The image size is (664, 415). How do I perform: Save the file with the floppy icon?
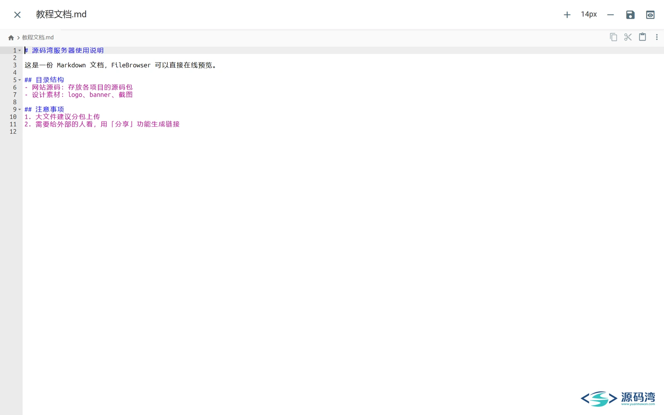[630, 15]
